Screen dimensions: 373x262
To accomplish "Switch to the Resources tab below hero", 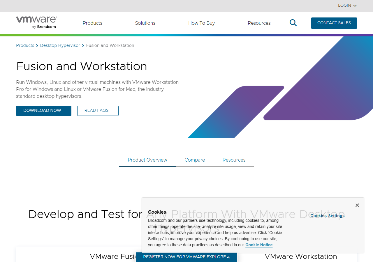I will (234, 160).
